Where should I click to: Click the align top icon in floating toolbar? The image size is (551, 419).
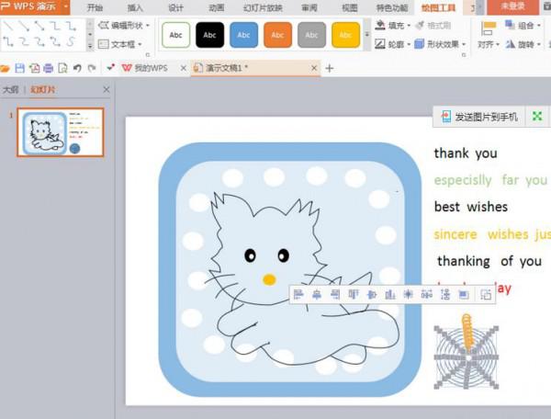click(x=354, y=295)
